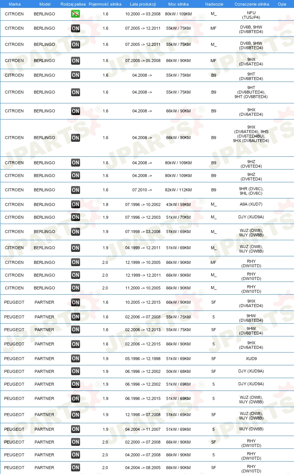Click ON icon in 12.1998 -> 07.2008 row
This screenshot has height=474, width=294.
[x=76, y=415]
